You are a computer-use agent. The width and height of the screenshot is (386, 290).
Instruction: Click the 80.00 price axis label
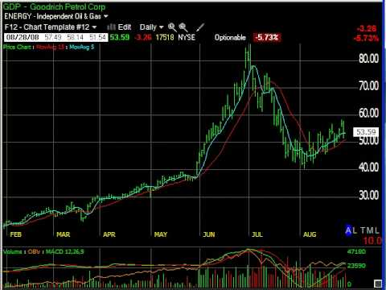point(368,58)
